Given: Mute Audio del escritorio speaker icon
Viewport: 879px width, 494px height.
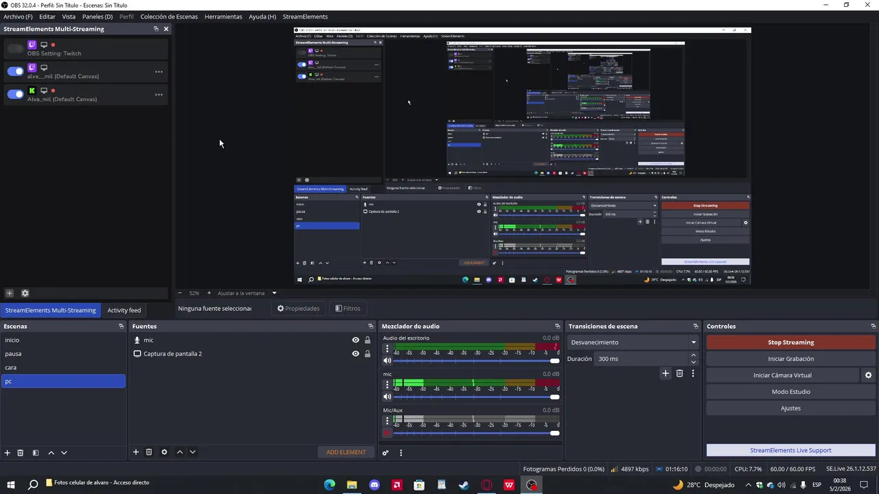Looking at the screenshot, I should (x=387, y=360).
